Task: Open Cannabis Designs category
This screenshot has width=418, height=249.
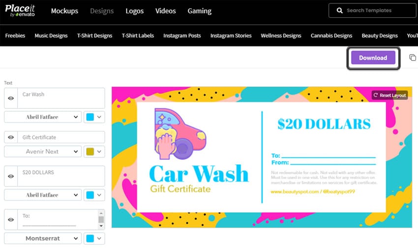Action: tap(331, 35)
